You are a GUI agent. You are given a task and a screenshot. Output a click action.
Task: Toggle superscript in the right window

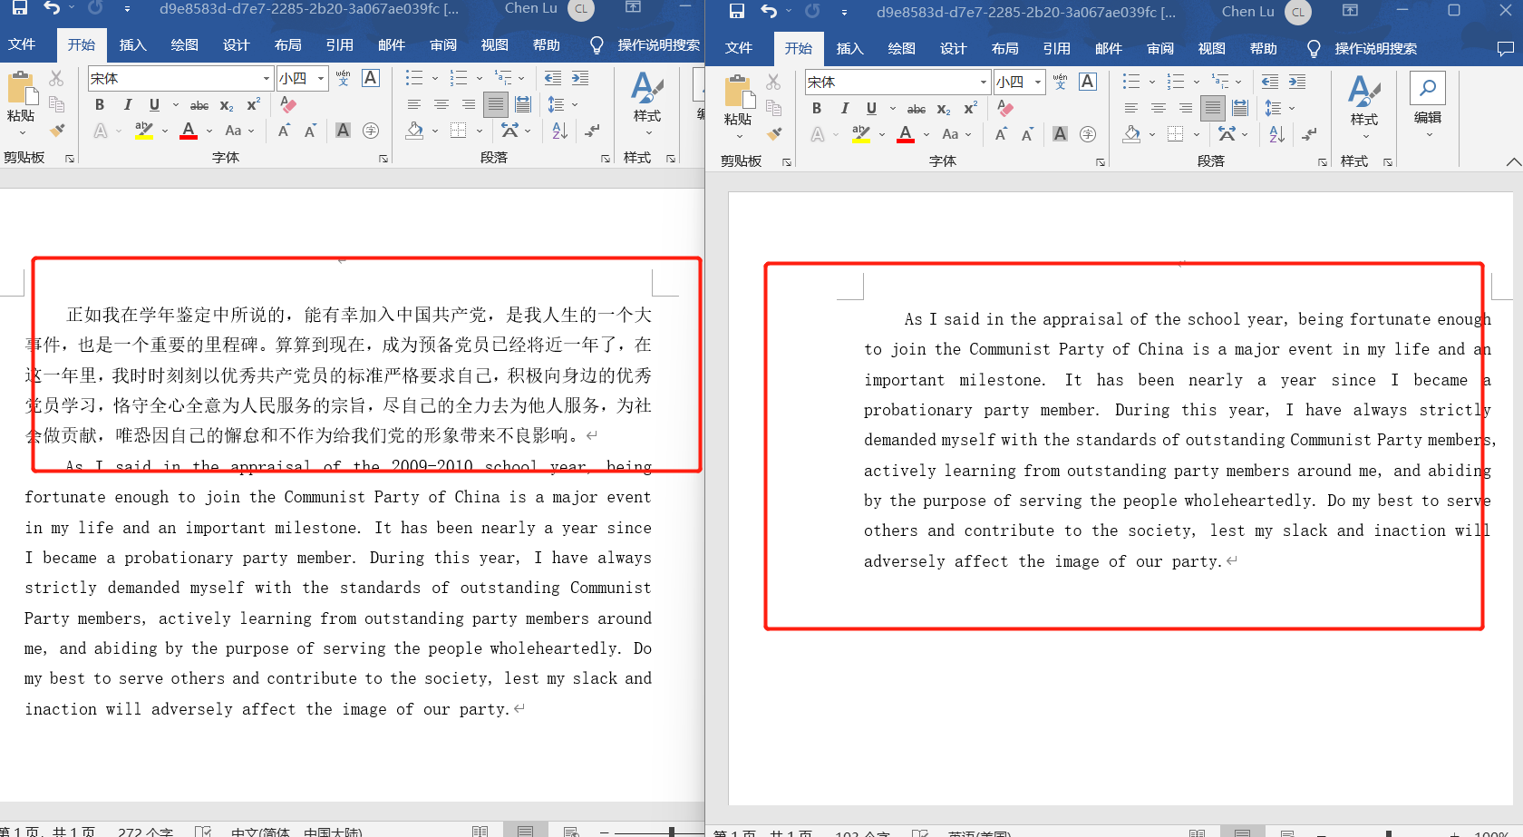tap(971, 109)
